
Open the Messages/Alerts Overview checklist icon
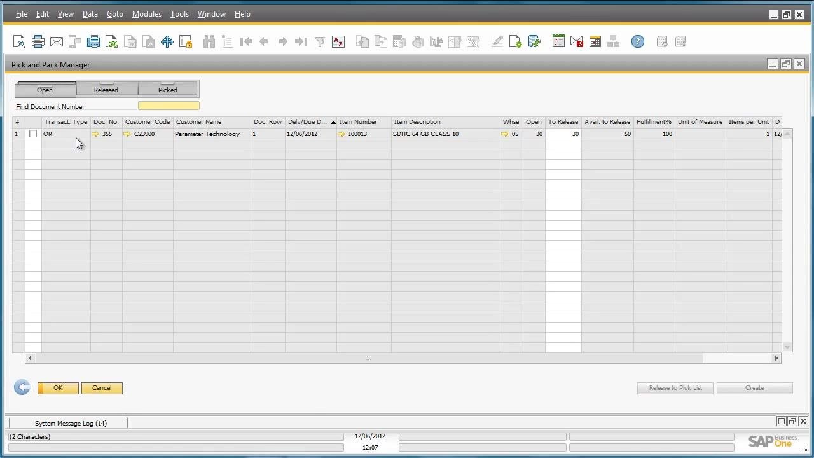(558, 42)
